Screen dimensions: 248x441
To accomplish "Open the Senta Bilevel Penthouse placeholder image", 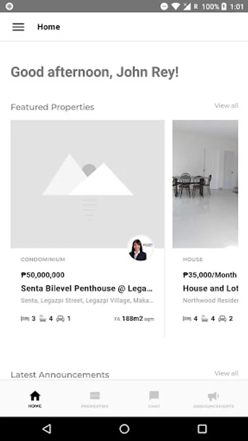I will [87, 184].
